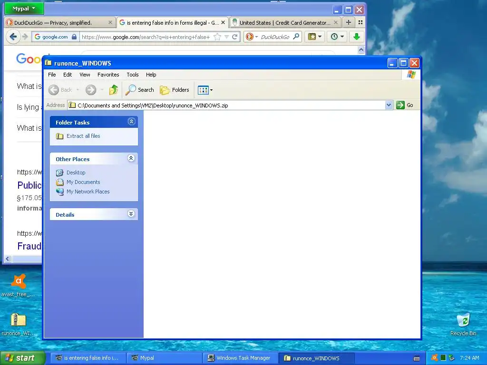Open the Help menu in Explorer
487x365 pixels.
(x=151, y=75)
